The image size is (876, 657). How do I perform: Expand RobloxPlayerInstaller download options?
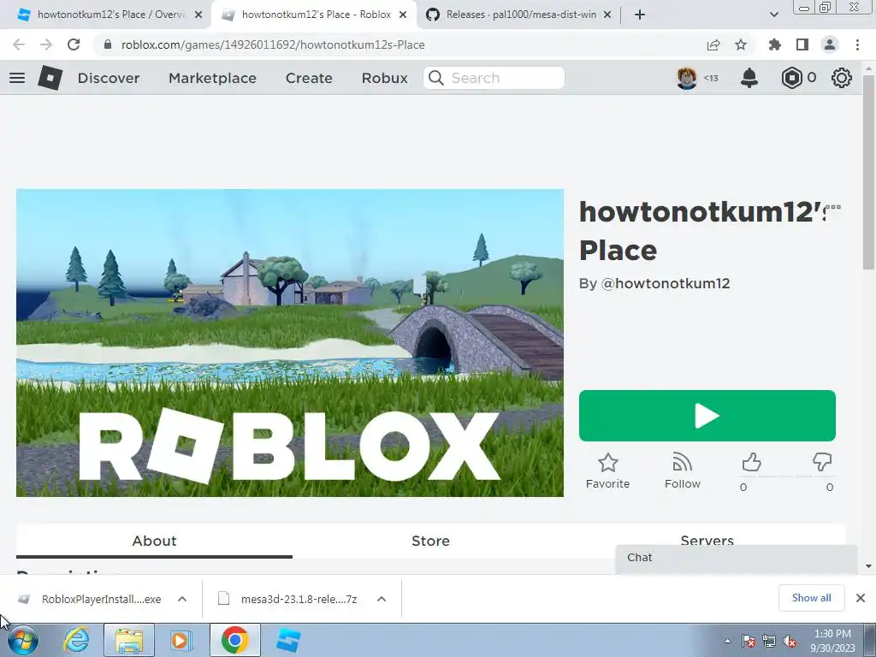tap(182, 599)
